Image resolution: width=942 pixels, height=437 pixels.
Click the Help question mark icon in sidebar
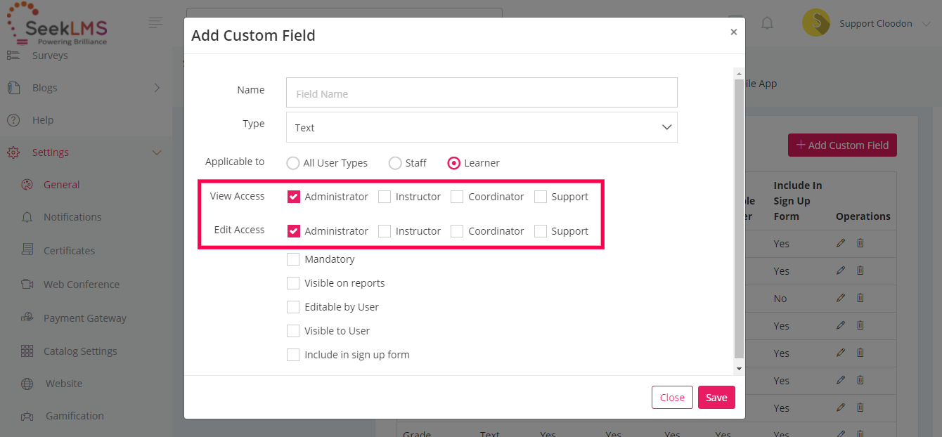(x=13, y=120)
